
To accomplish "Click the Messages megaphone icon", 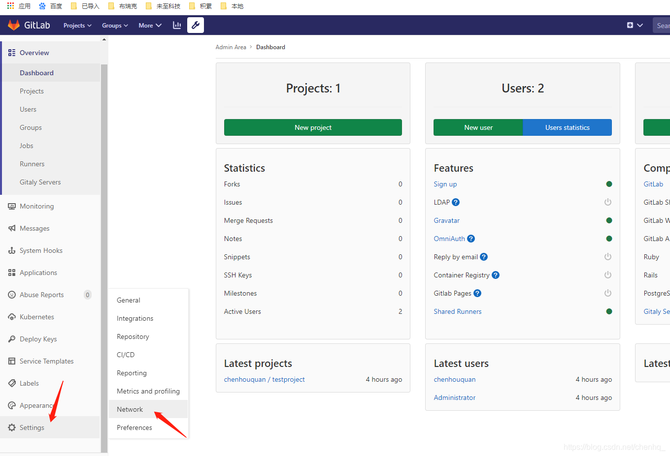I will point(12,228).
